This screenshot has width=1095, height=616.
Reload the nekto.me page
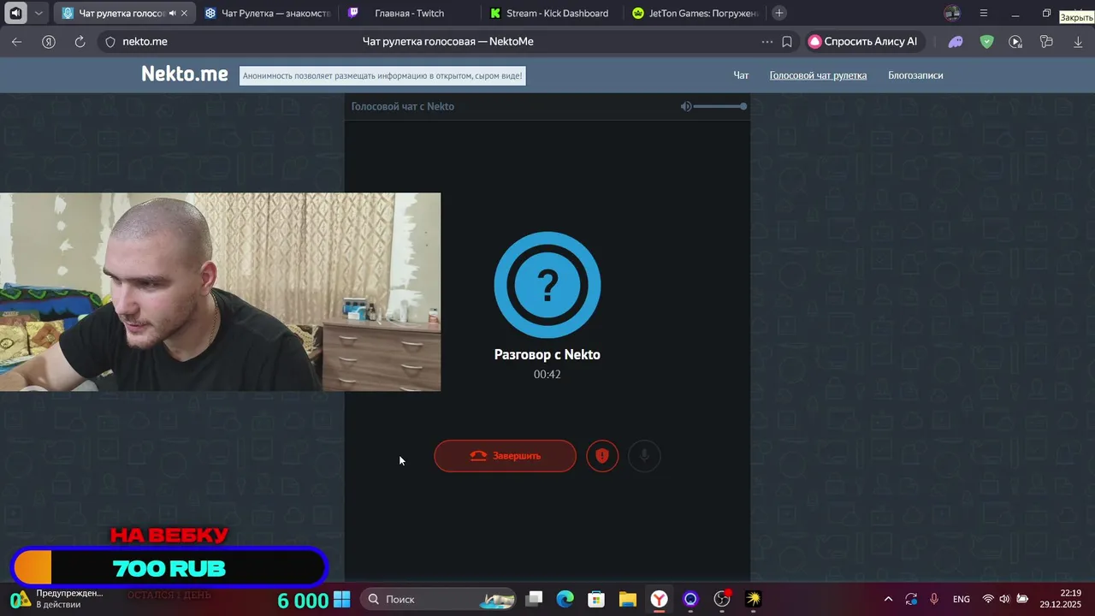(80, 41)
